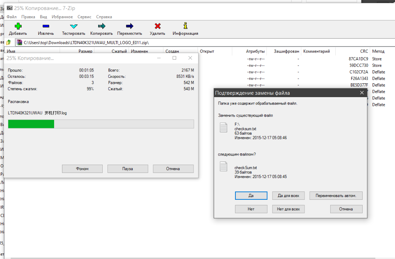Click the 7-Zip title bar icon

click(9, 8)
